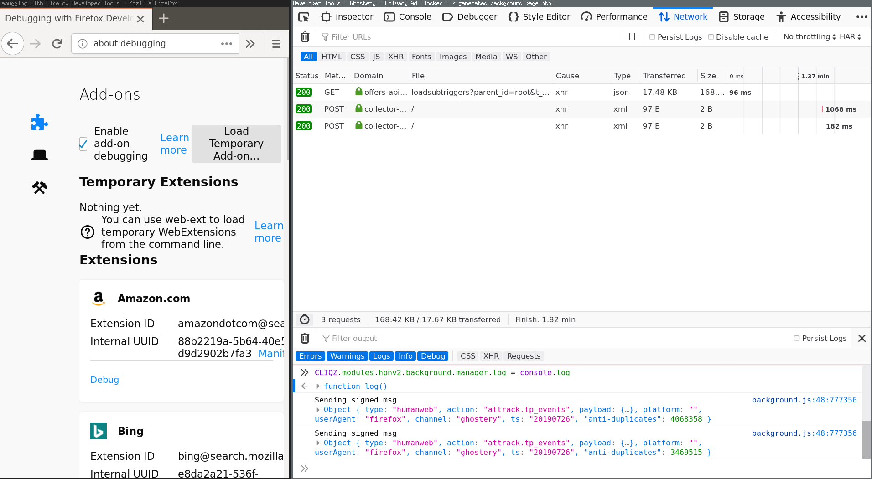Open the DevTools three-dot options menu
The width and height of the screenshot is (872, 479).
(x=862, y=17)
